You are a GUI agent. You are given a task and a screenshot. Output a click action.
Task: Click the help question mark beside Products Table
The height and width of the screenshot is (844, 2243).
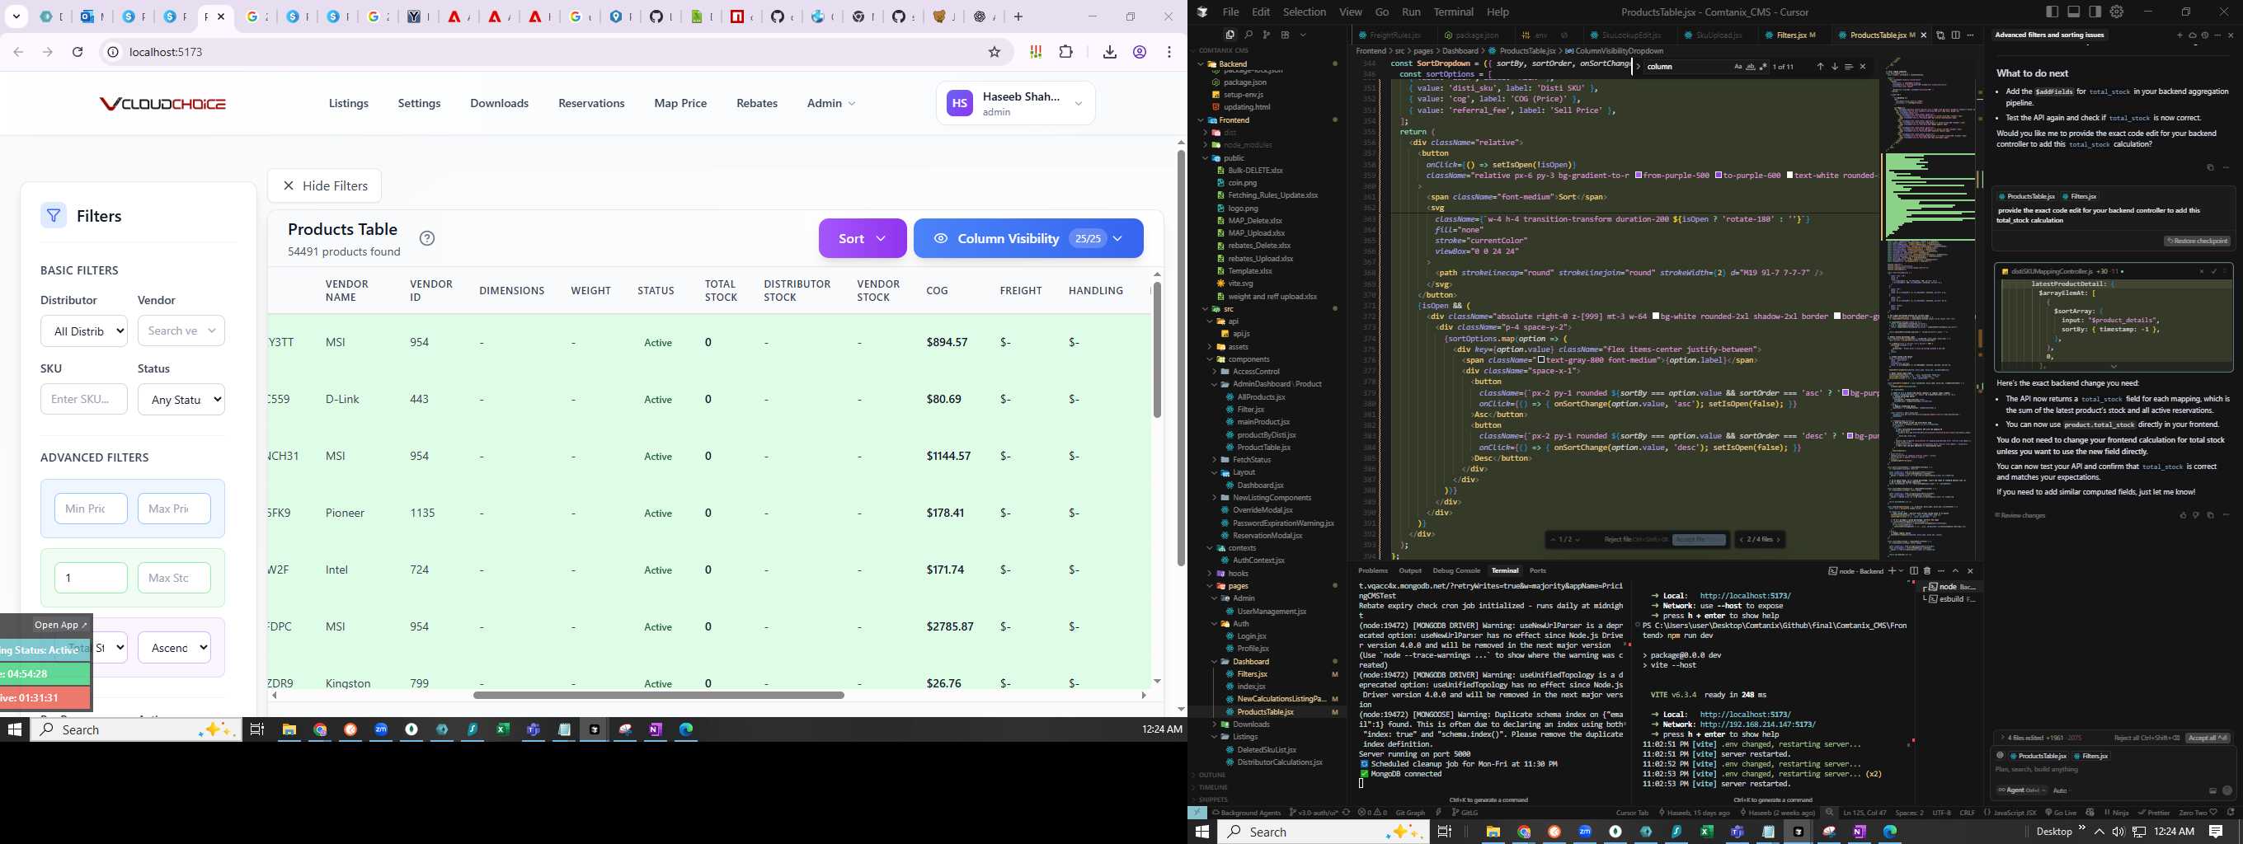[x=426, y=238]
